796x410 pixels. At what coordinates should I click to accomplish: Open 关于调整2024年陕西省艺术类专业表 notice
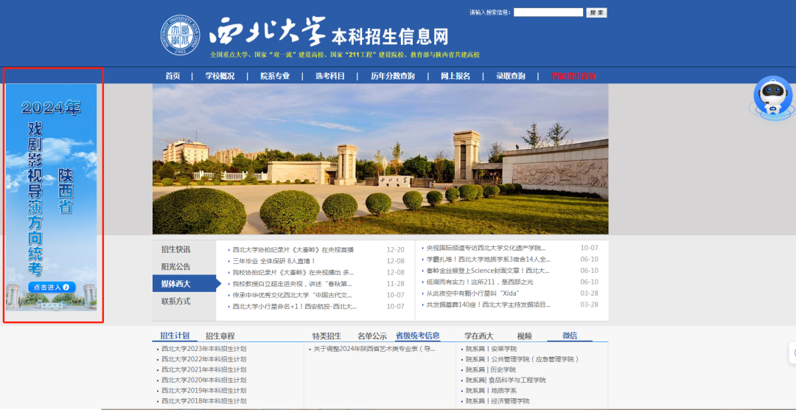[374, 349]
